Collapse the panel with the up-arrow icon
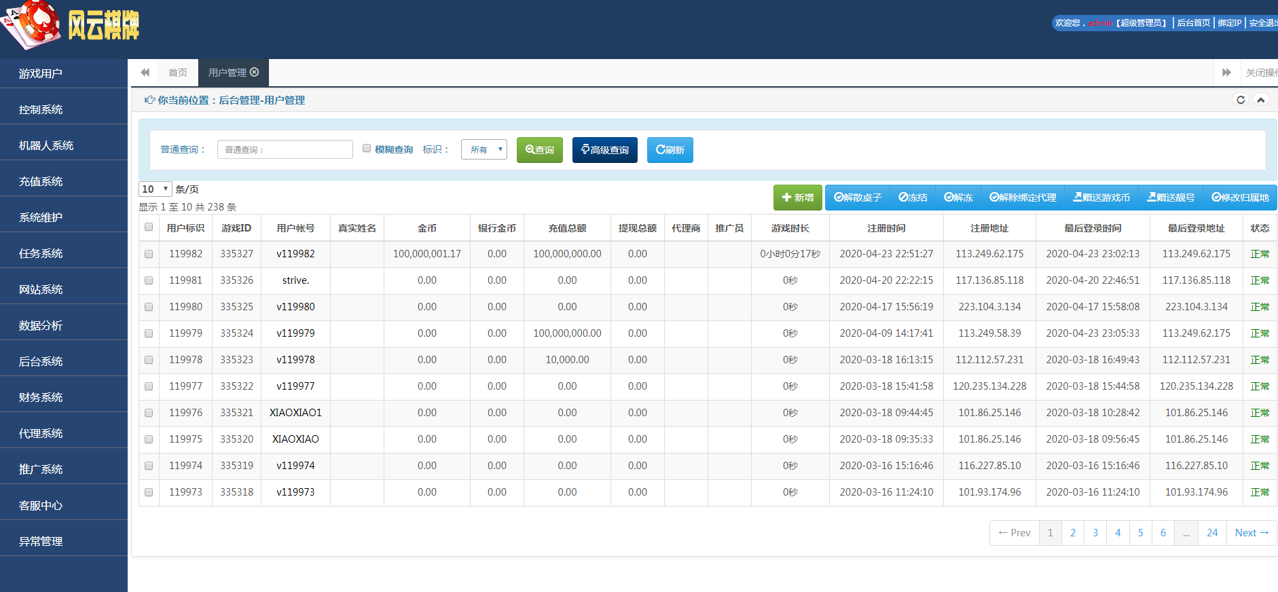Image resolution: width=1278 pixels, height=592 pixels. [x=1261, y=100]
